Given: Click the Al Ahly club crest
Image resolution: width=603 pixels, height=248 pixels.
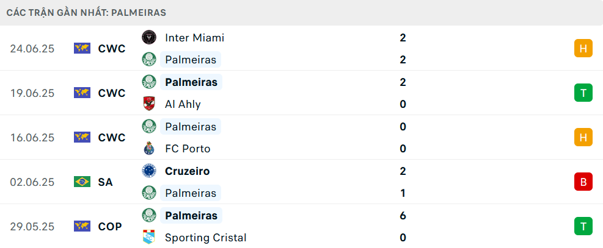Looking at the screenshot, I should coord(149,104).
